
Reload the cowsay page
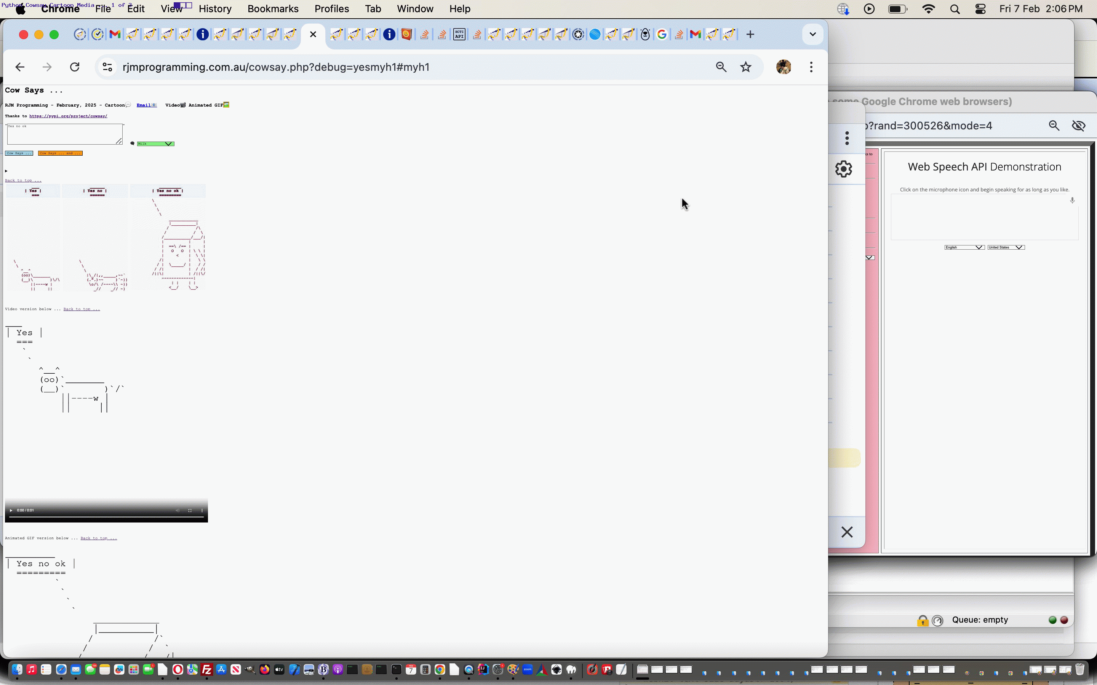pyautogui.click(x=75, y=67)
